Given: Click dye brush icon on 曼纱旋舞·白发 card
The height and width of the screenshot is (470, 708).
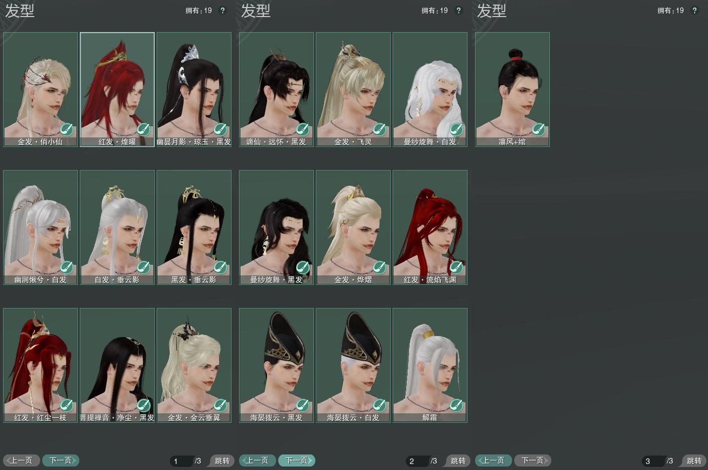Looking at the screenshot, I should coord(456,130).
